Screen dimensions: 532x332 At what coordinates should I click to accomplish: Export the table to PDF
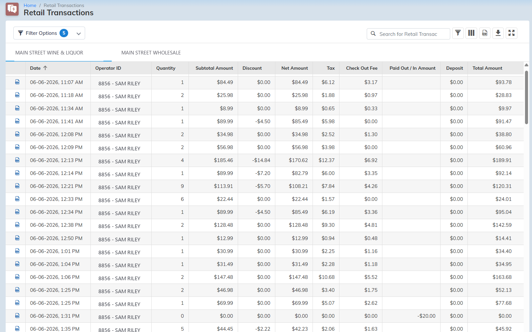(x=485, y=33)
